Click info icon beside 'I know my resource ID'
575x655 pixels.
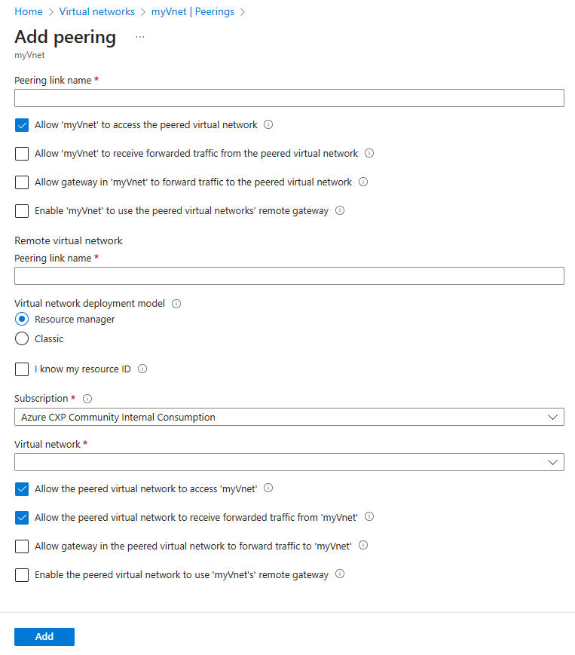tap(141, 369)
